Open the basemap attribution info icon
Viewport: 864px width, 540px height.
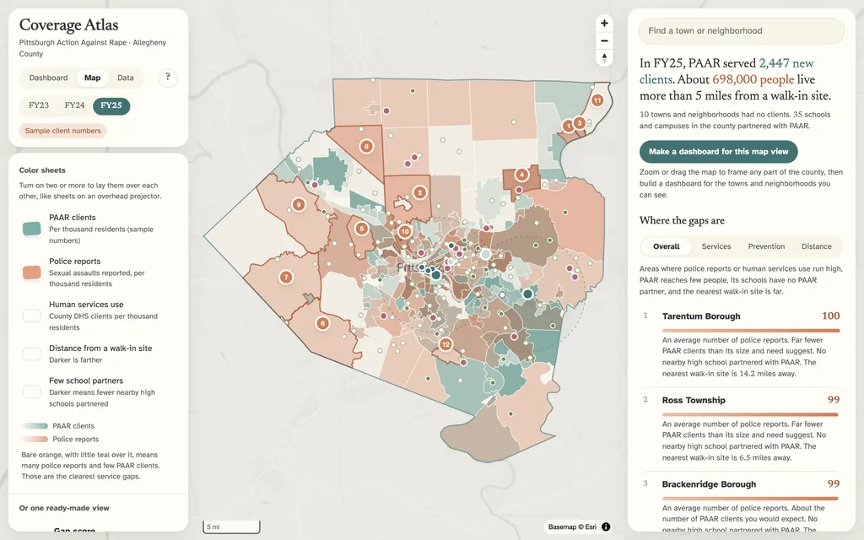pyautogui.click(x=606, y=526)
